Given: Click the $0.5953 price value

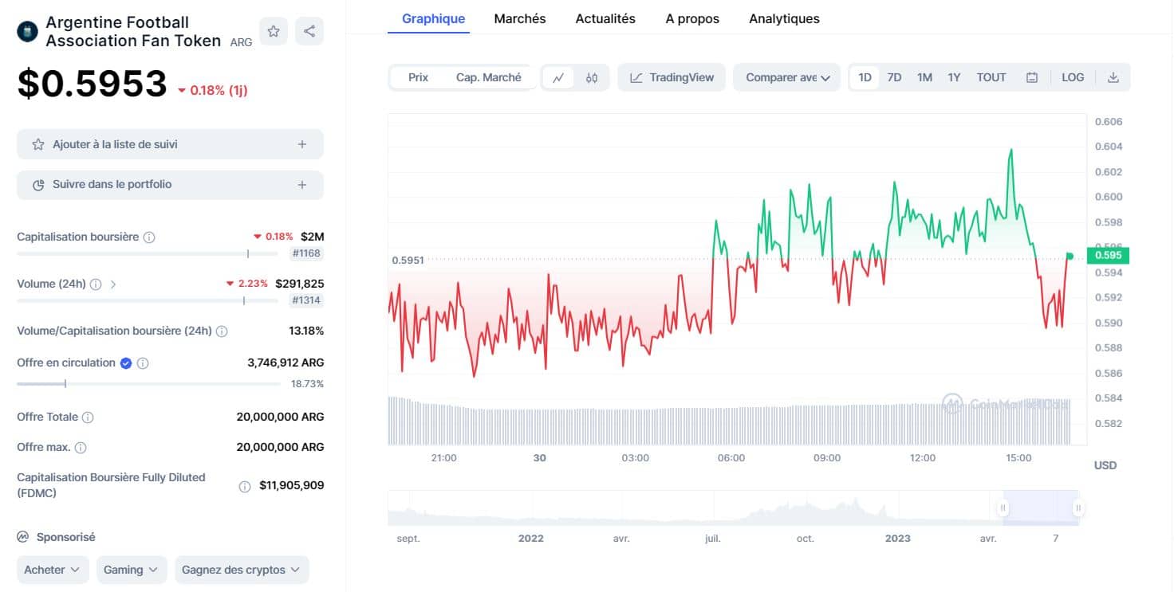Looking at the screenshot, I should point(92,83).
